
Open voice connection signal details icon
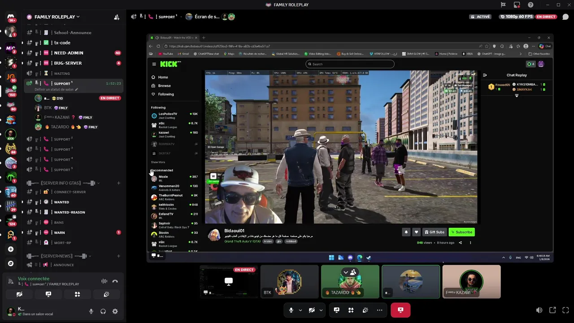[11, 281]
